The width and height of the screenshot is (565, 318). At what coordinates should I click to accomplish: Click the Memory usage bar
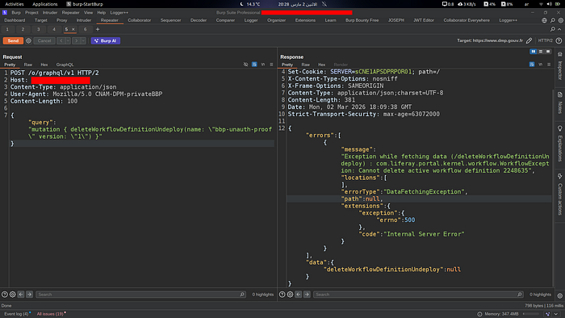point(531,314)
